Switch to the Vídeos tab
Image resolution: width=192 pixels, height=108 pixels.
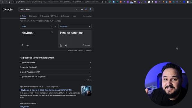pyautogui.click(x=55, y=16)
